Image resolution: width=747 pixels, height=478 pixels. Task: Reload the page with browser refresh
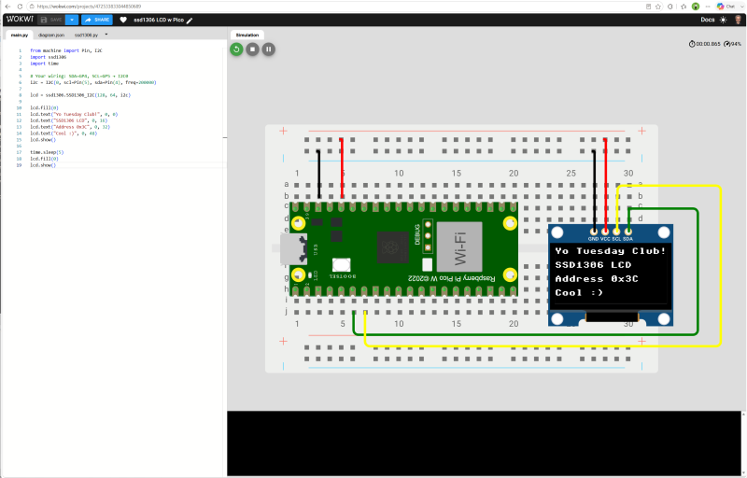(20, 7)
